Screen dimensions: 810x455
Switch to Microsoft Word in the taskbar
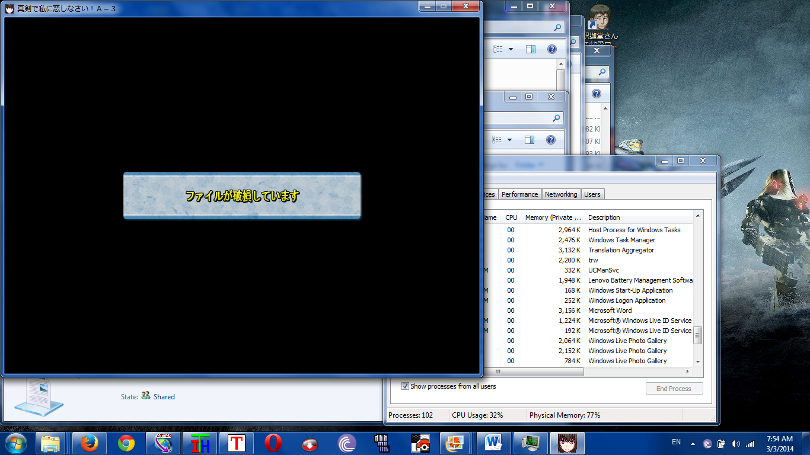493,443
